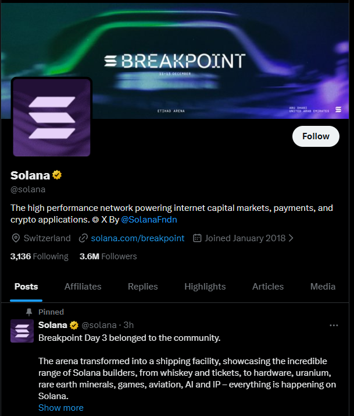The width and height of the screenshot is (354, 416).
Task: Click the Switzerland location pin icon
Action: tap(16, 238)
